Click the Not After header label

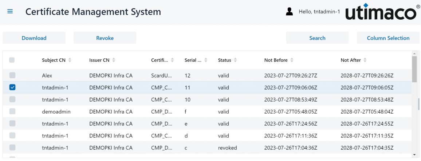351,60
